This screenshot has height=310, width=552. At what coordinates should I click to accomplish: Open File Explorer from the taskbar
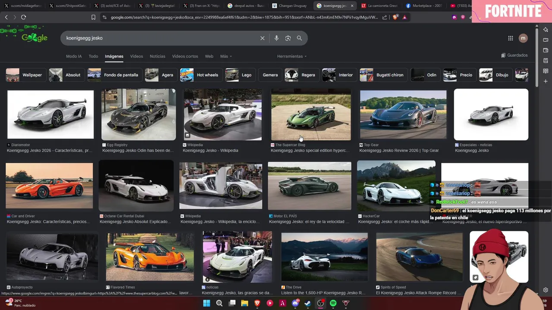245,303
